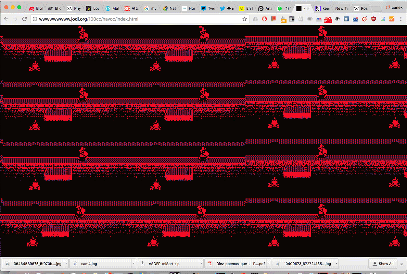Viewport: 407px width, 274px height.
Task: Click the address bar URL field
Action: pyautogui.click(x=136, y=19)
